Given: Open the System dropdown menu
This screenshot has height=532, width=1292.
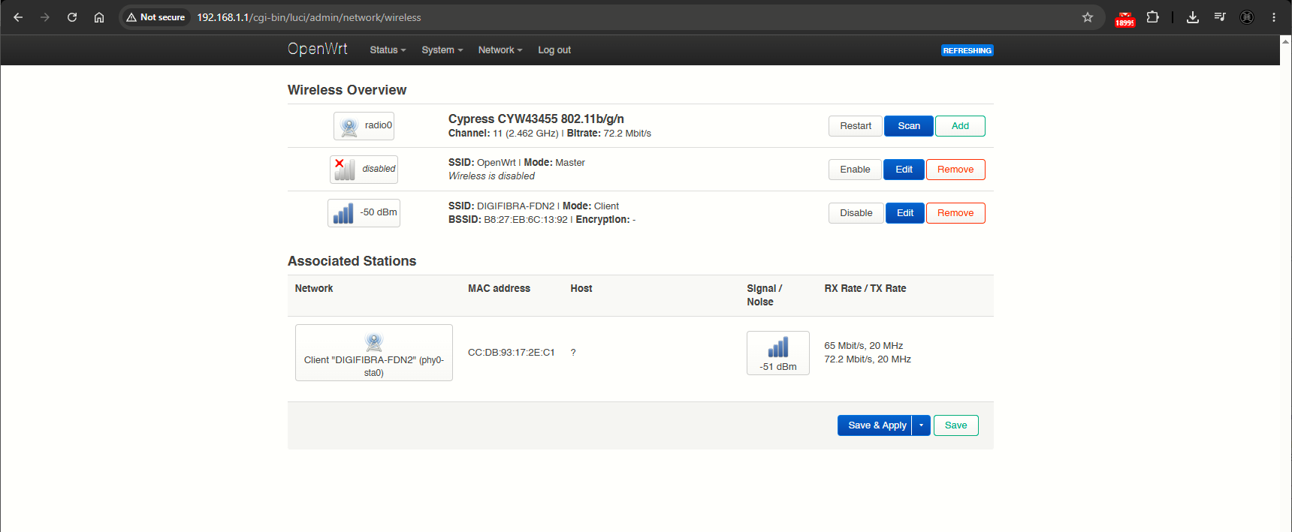Looking at the screenshot, I should 442,50.
